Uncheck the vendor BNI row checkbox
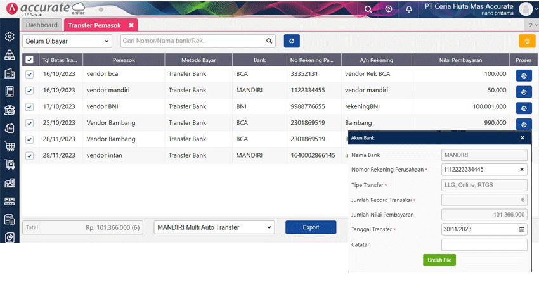 (x=29, y=107)
